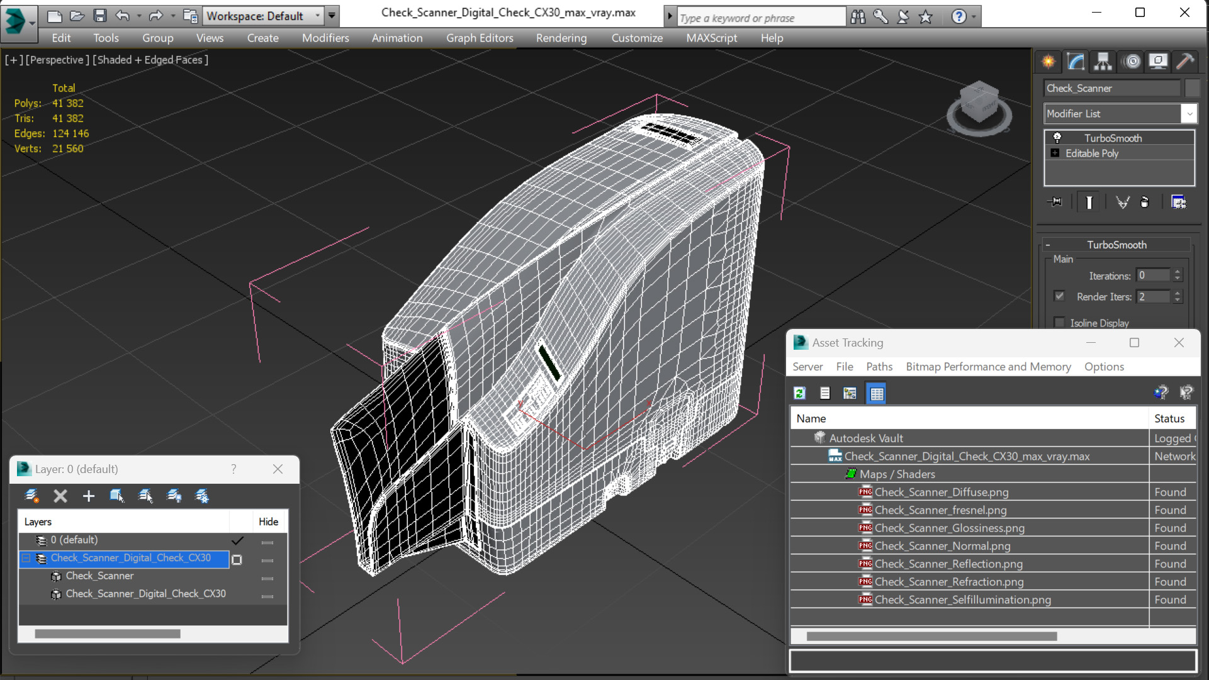Open the viewport [+] options menu
This screenshot has height=680, width=1209.
tap(13, 60)
